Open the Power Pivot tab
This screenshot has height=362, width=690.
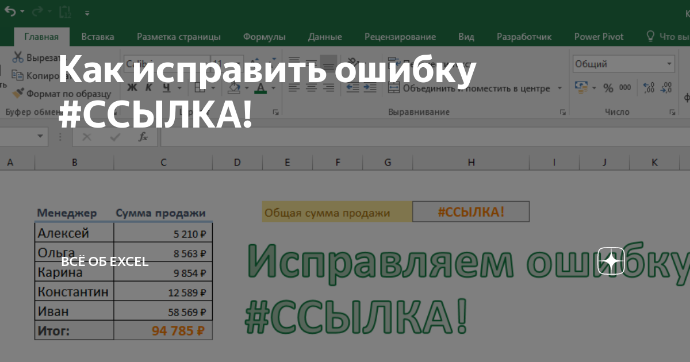tap(599, 37)
